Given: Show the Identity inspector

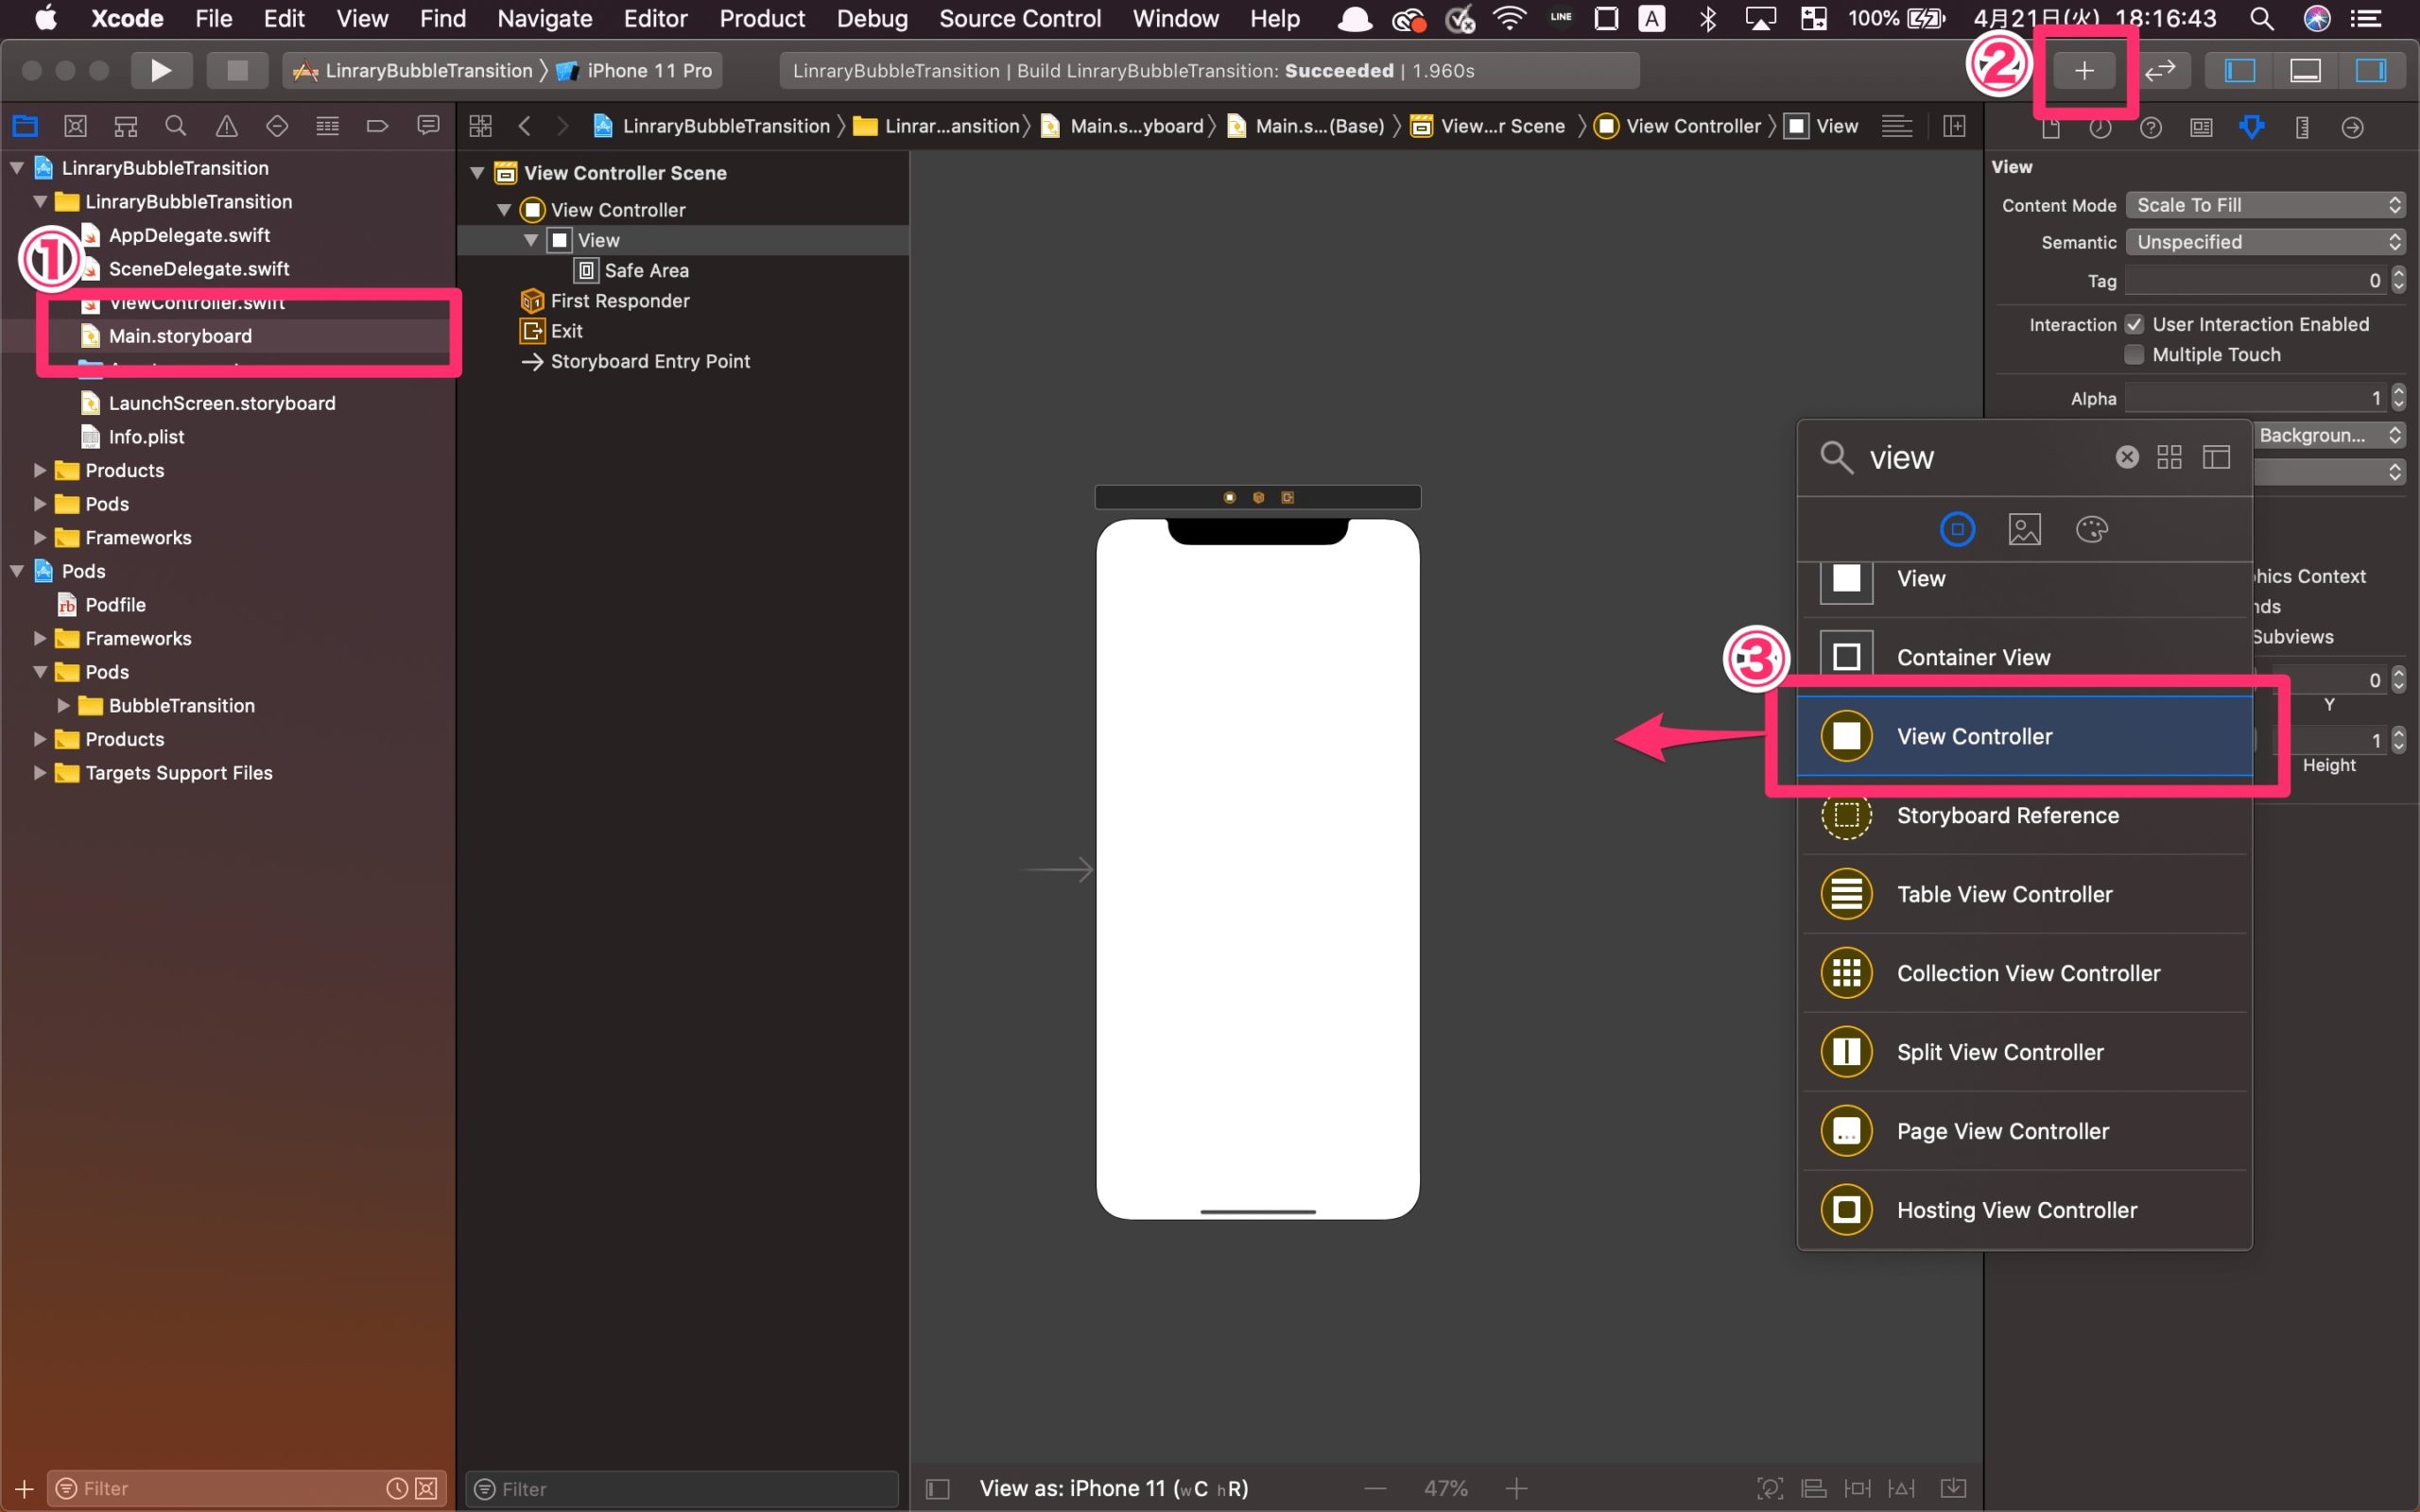Looking at the screenshot, I should (x=2201, y=128).
